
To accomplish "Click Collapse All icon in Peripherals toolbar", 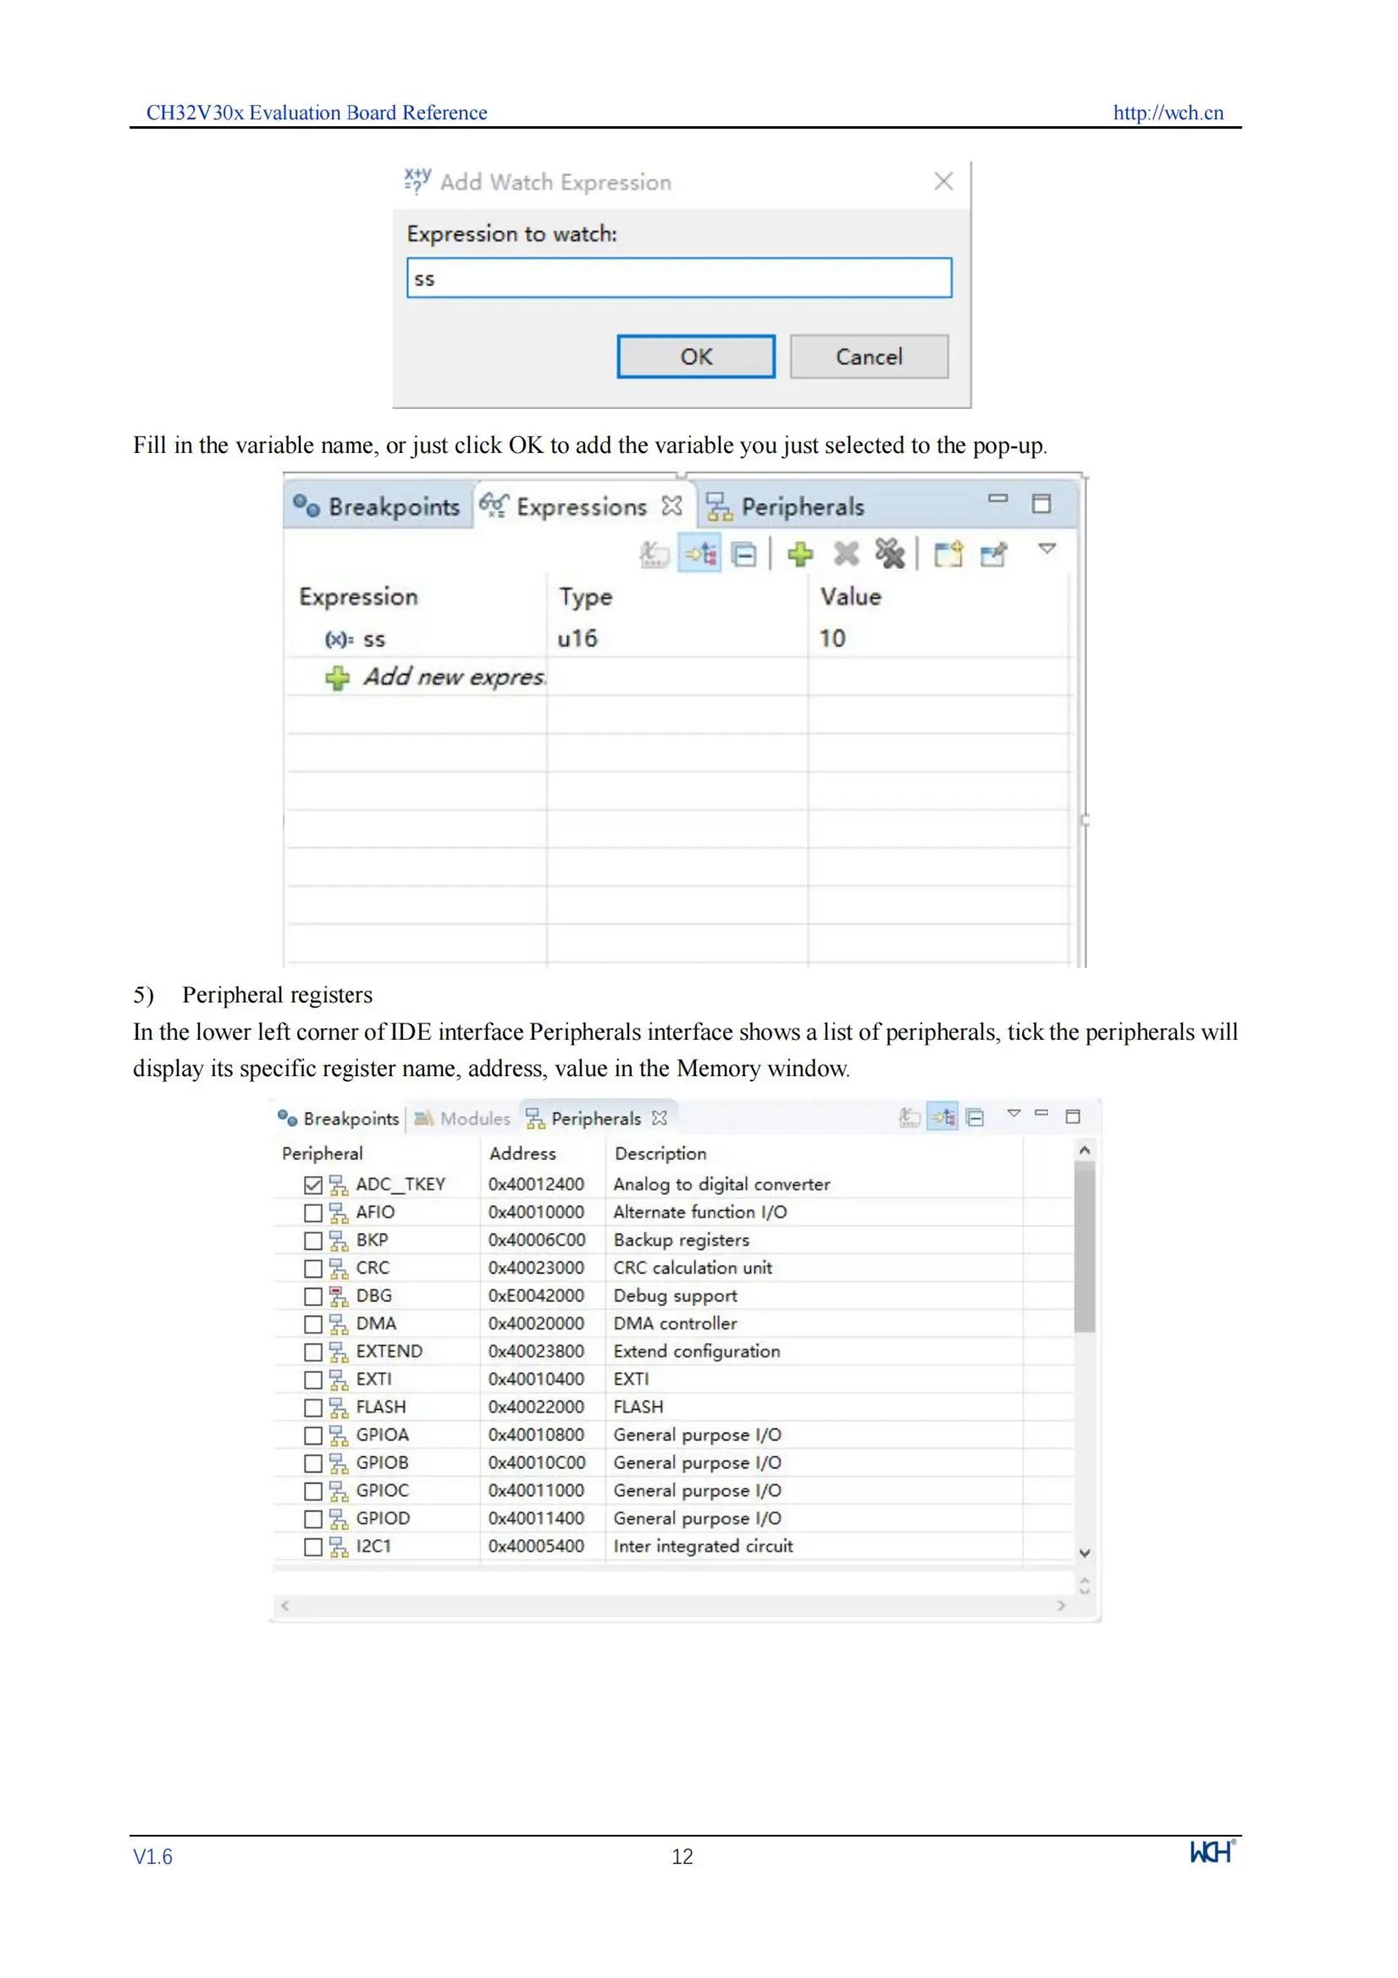I will point(976,1117).
